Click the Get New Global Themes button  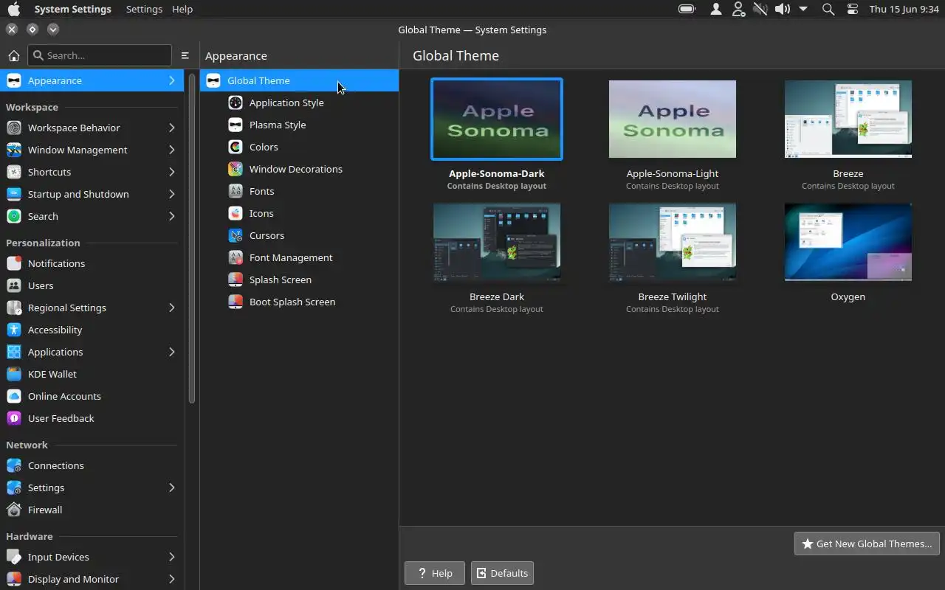(867, 544)
